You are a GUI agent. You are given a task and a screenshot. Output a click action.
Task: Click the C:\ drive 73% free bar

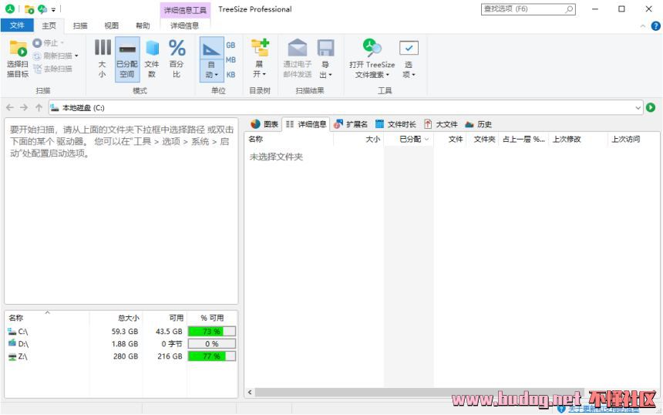coord(211,331)
